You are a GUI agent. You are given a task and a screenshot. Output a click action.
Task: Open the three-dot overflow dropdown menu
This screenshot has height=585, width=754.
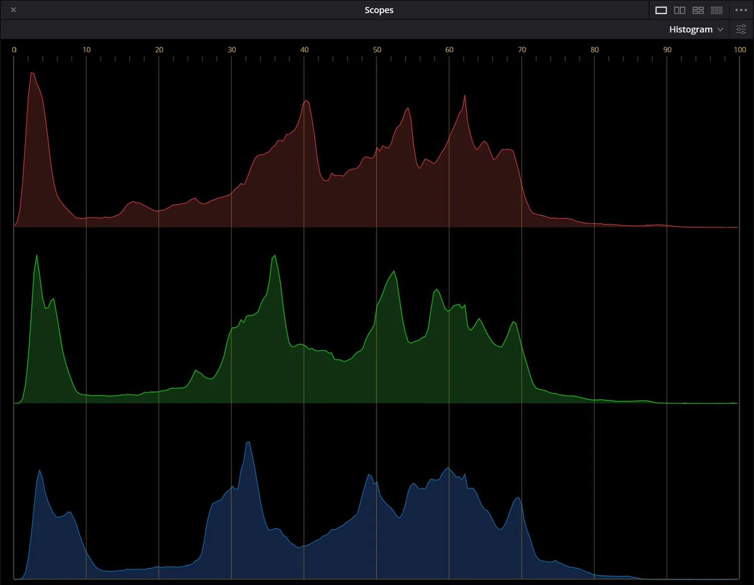741,10
